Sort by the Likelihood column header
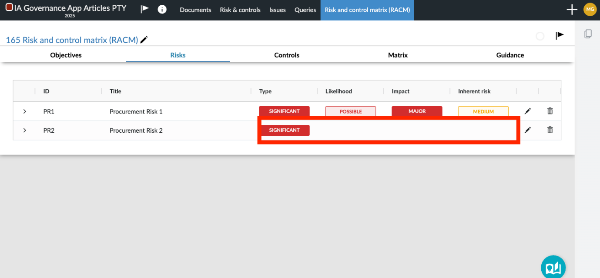Image resolution: width=600 pixels, height=278 pixels. (339, 91)
